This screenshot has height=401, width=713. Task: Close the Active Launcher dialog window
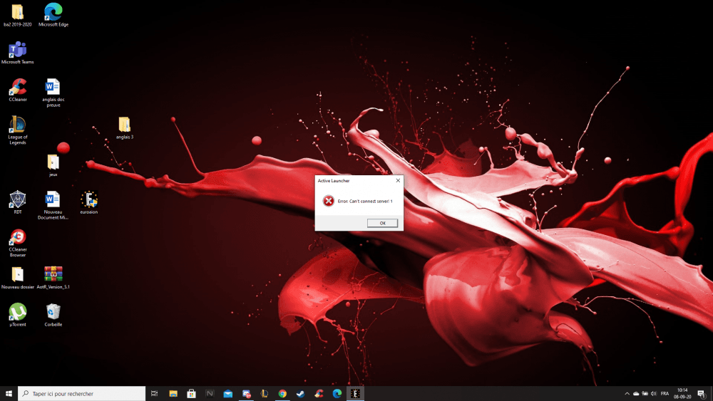pos(398,181)
